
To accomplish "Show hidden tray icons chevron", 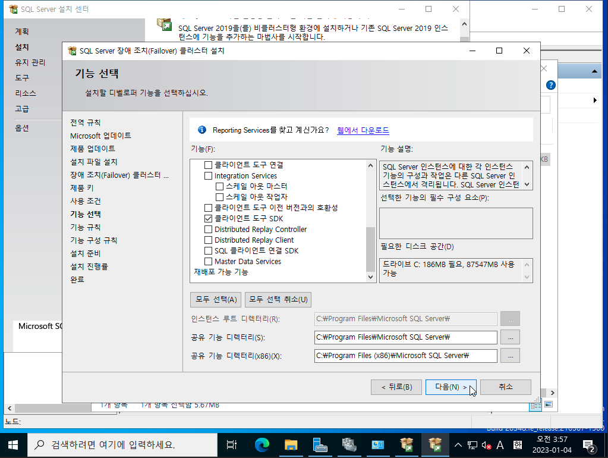I will tap(458, 445).
